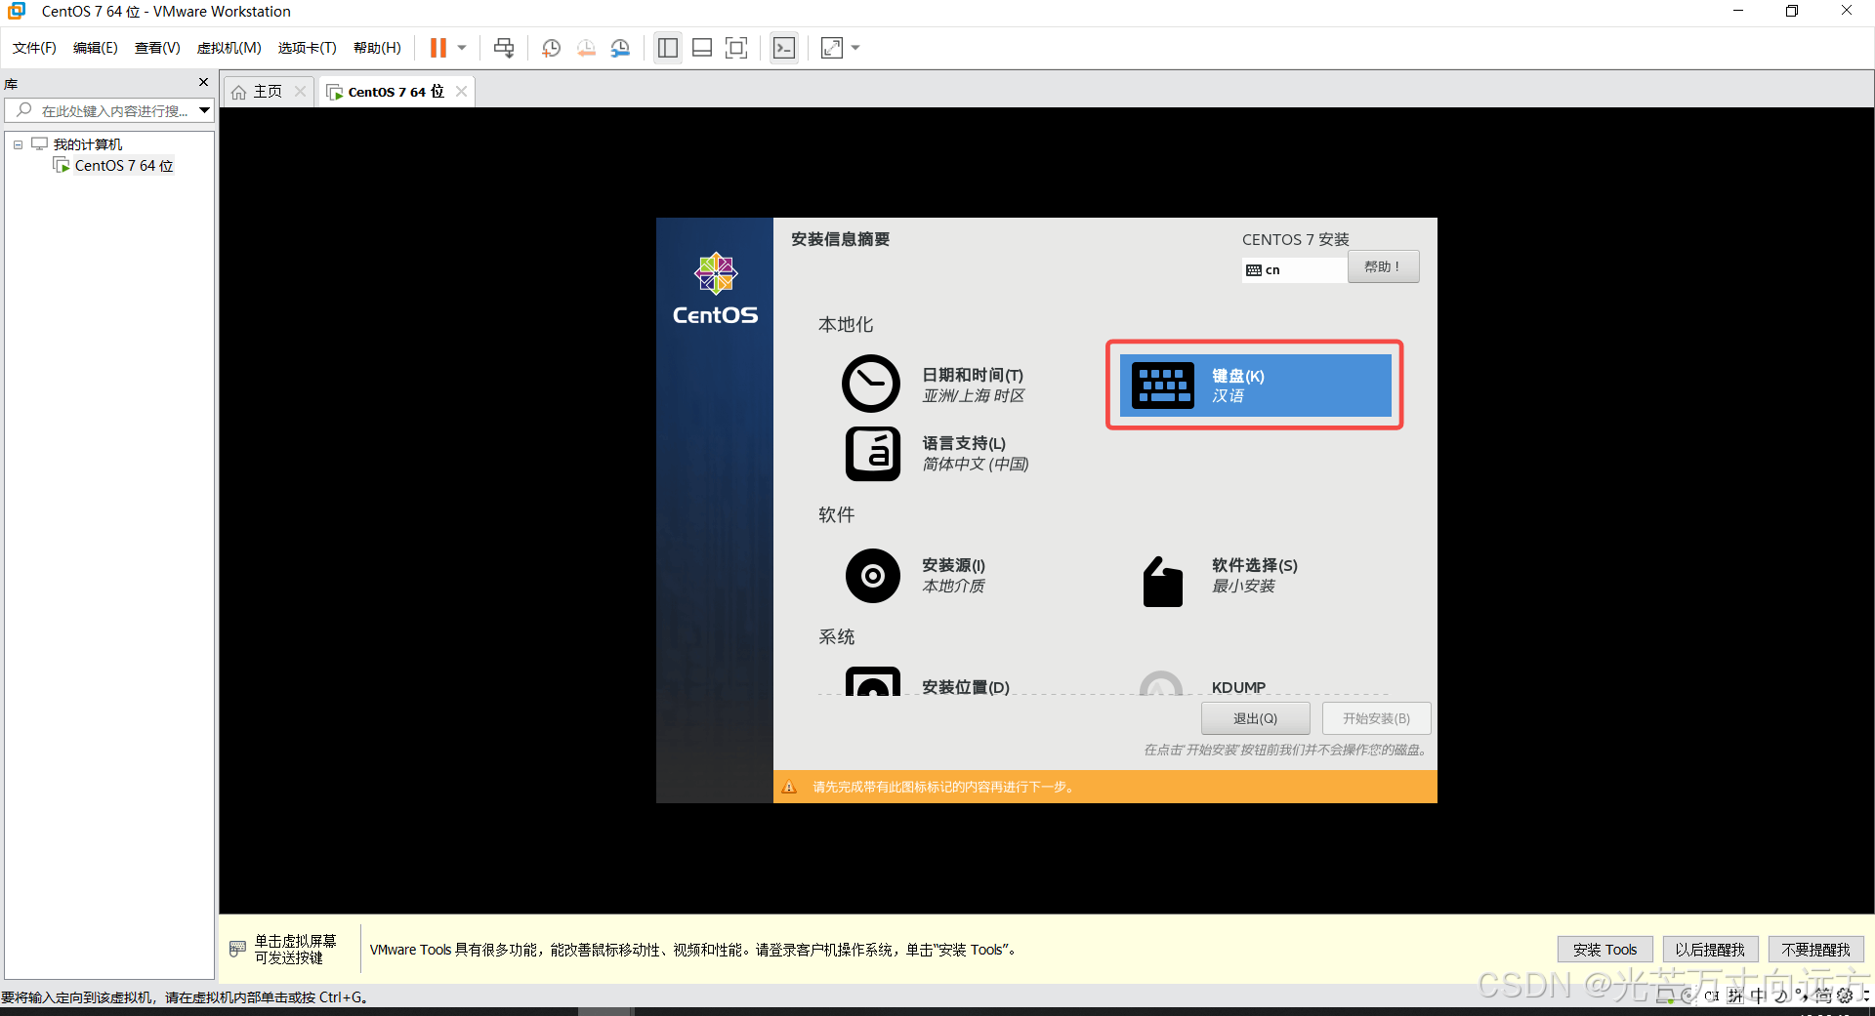Open the library search dropdown arrow
This screenshot has width=1875, height=1016.
click(x=204, y=110)
